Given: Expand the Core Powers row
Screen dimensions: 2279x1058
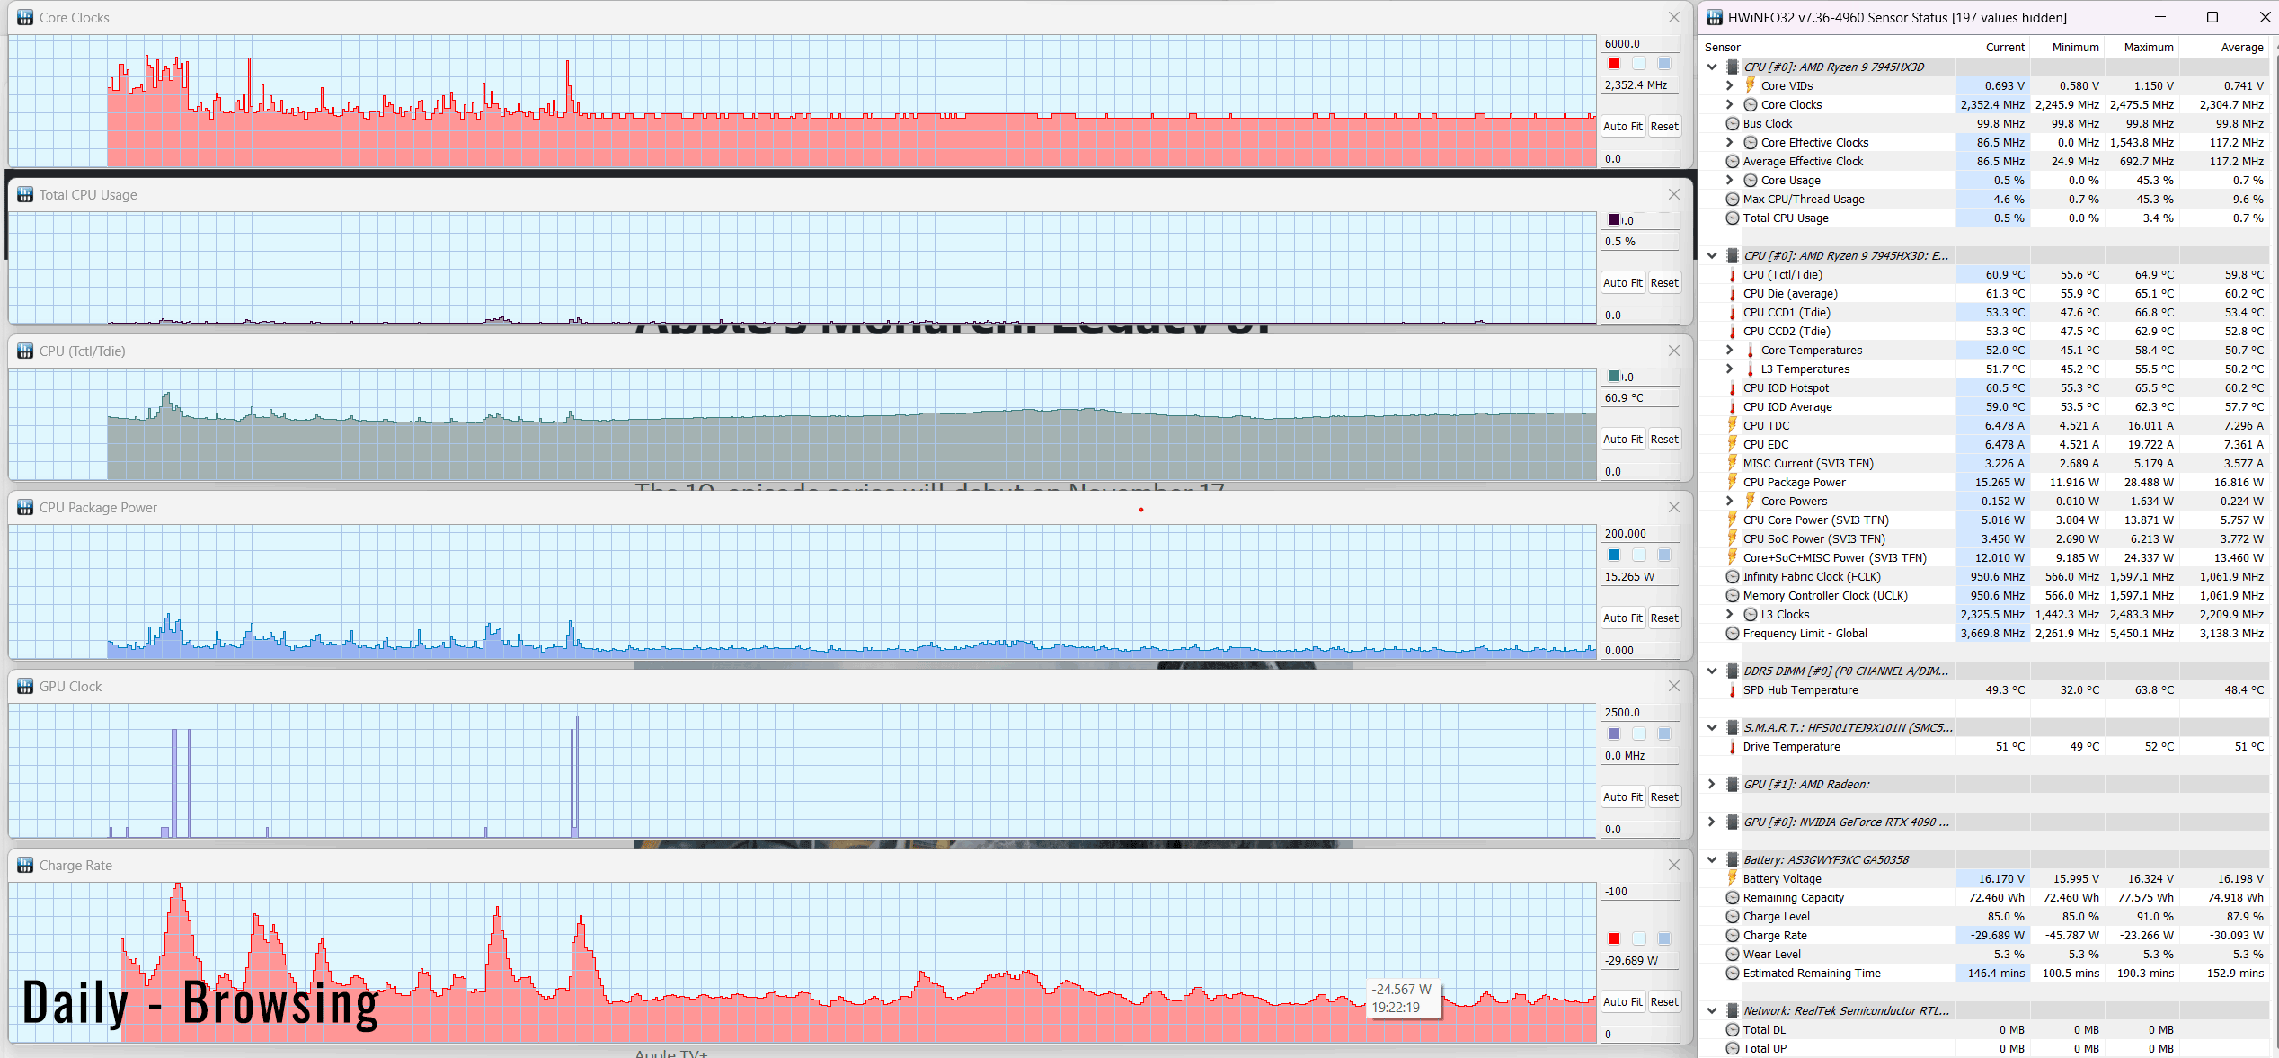Looking at the screenshot, I should (x=1730, y=502).
